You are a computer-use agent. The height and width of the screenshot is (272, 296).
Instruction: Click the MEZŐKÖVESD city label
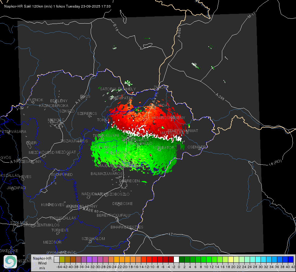click(42, 153)
